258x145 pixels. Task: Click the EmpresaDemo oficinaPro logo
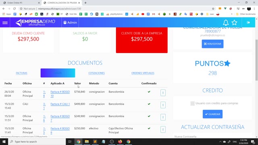35,23
